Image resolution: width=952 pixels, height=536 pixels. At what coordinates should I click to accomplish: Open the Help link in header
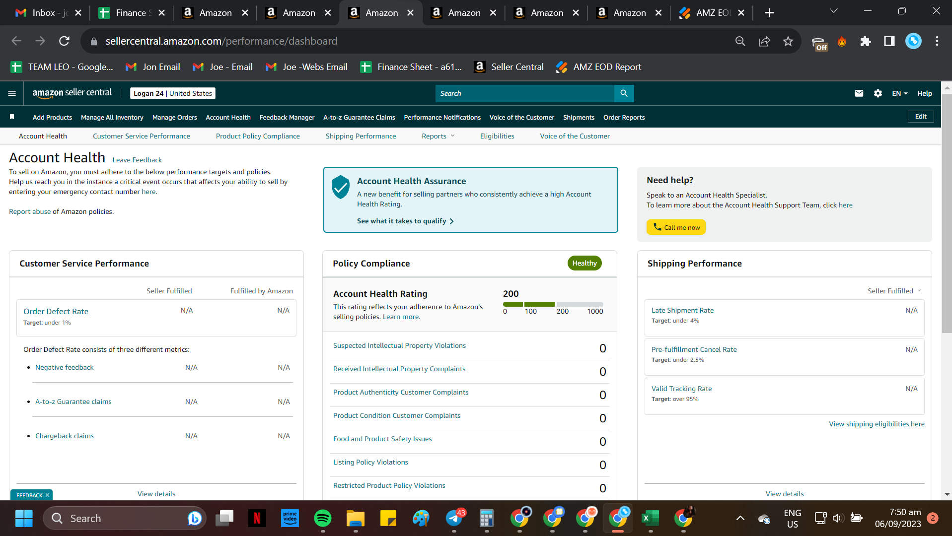coord(924,93)
